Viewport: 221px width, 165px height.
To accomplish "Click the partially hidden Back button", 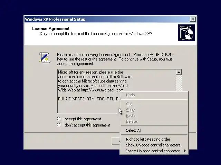I will 116,141.
